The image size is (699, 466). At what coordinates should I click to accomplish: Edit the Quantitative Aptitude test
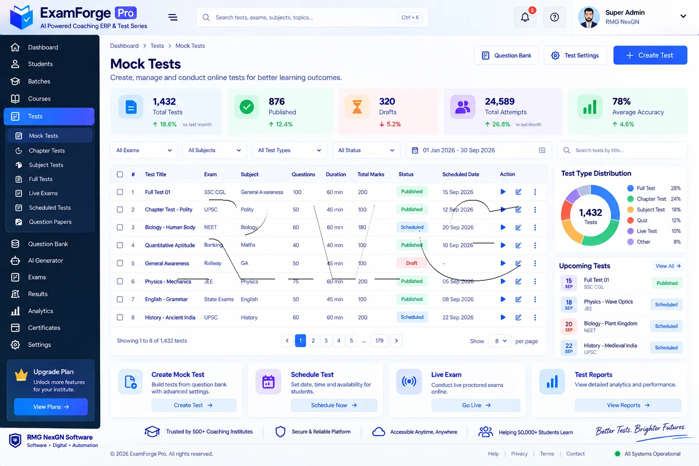(518, 245)
